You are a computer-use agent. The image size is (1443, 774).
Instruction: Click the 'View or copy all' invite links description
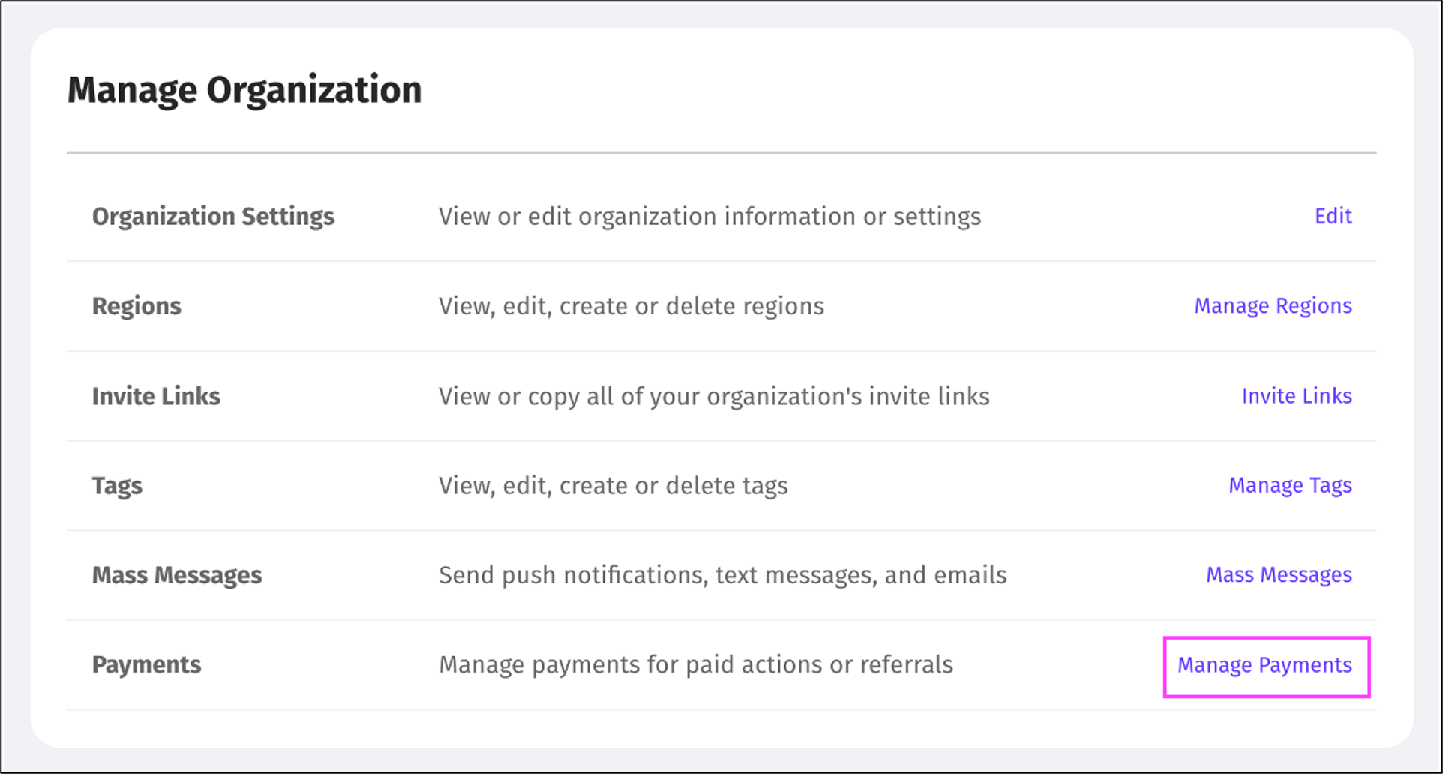[x=714, y=396]
